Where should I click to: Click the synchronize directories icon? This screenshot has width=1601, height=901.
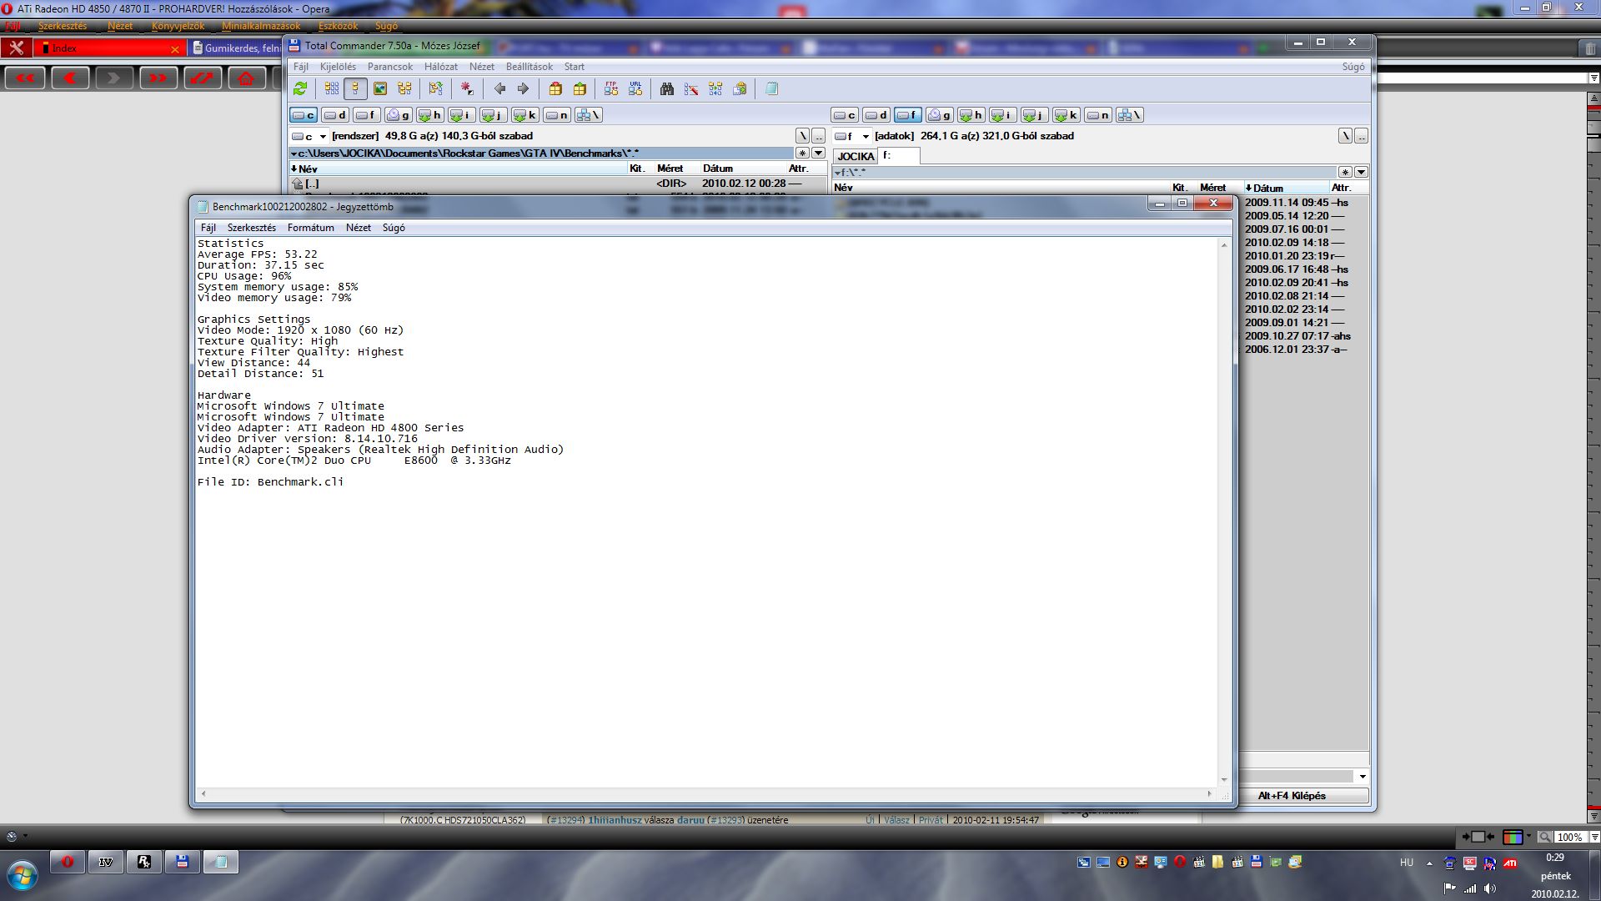coord(715,88)
